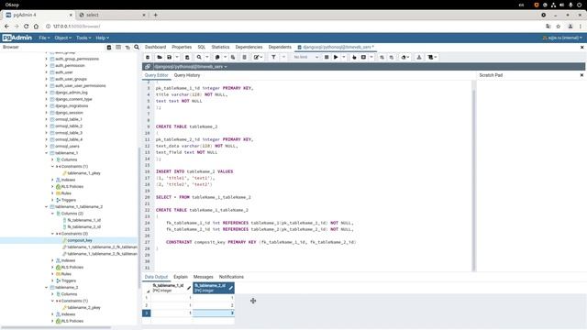587x330 pixels.
Task: Click the Browser panel Search Objects magnifier
Action: tap(137, 47)
